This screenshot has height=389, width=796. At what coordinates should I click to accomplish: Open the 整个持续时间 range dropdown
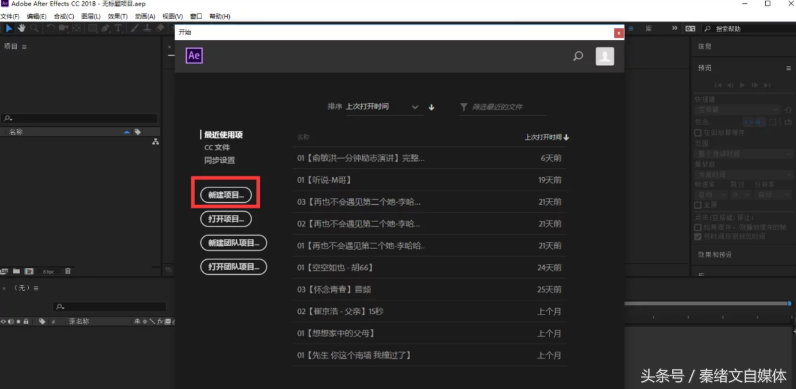745,154
